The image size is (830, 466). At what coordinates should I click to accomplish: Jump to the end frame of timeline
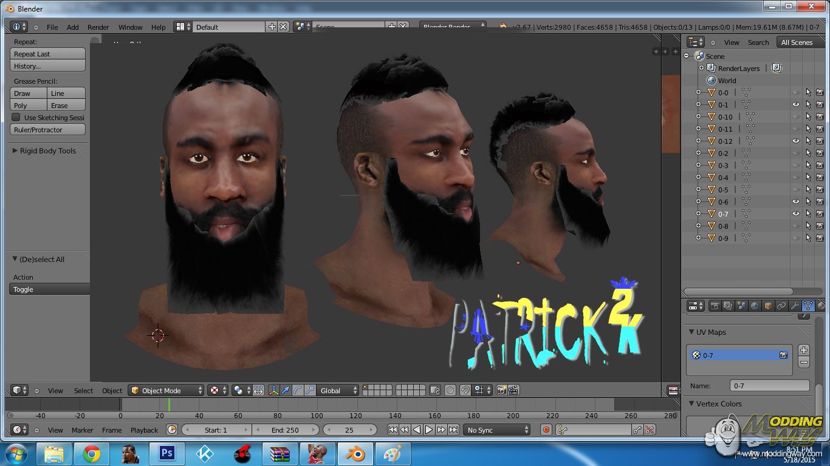point(453,430)
